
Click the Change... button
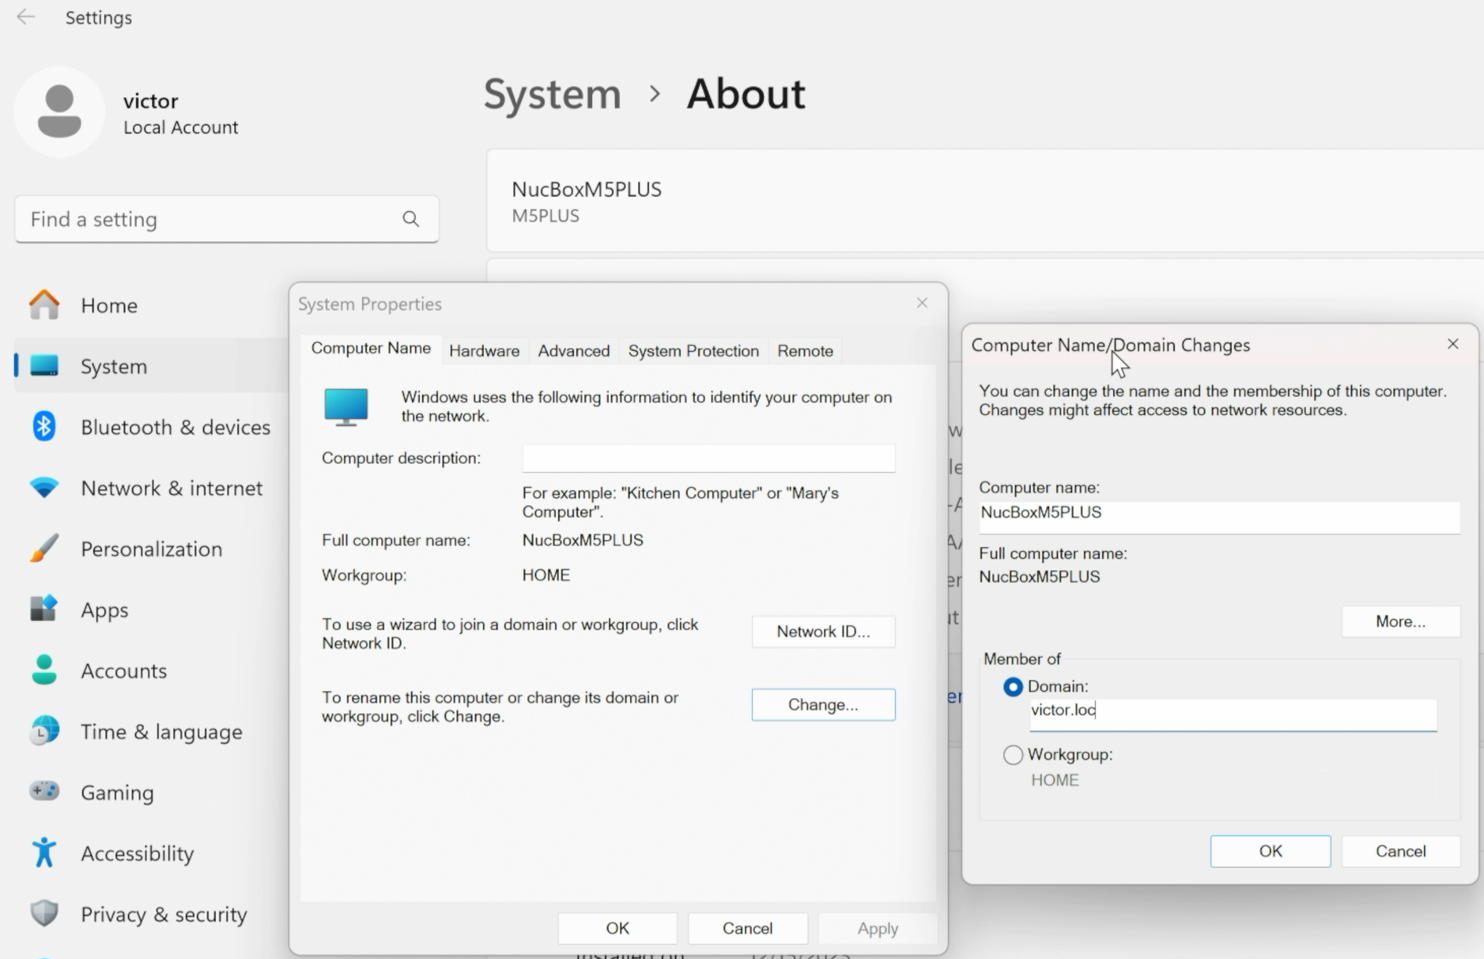(x=823, y=704)
